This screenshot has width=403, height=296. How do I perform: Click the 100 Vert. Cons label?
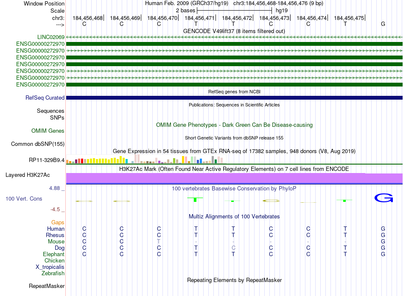tap(24, 198)
